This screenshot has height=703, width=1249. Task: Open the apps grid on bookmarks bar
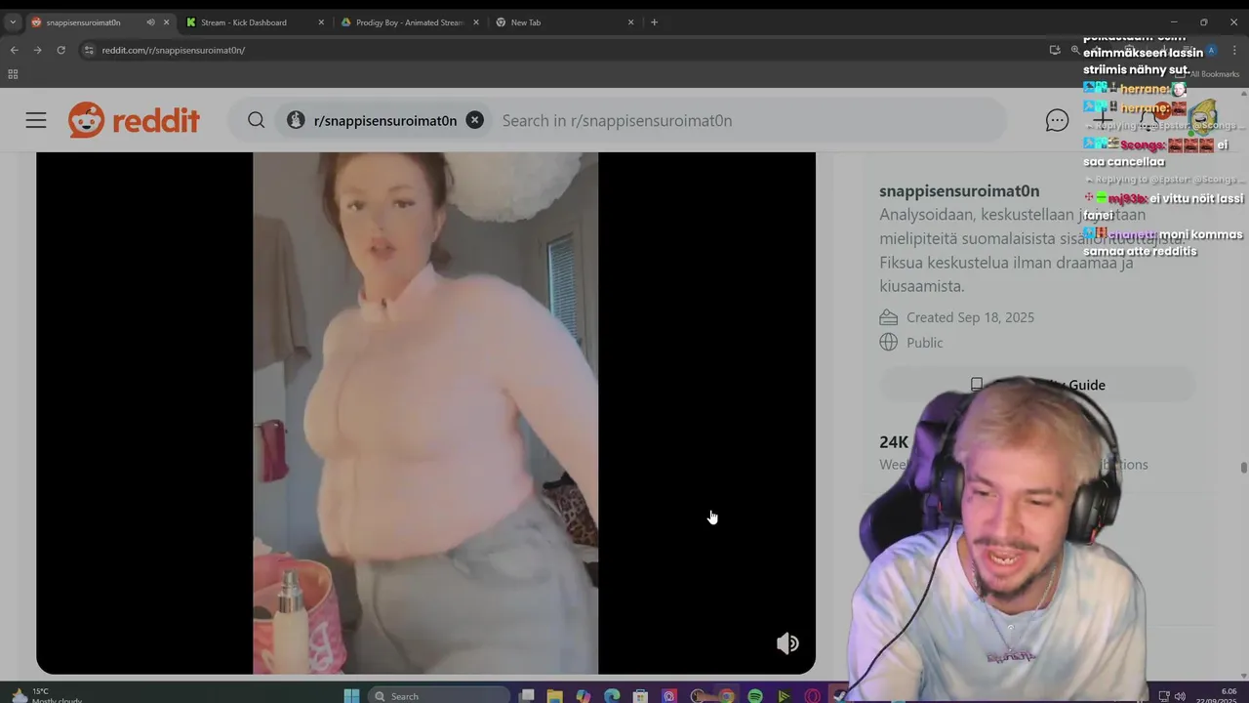[13, 74]
